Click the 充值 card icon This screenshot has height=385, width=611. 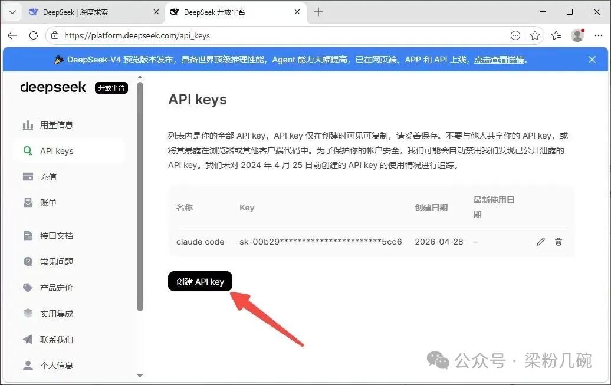point(28,177)
